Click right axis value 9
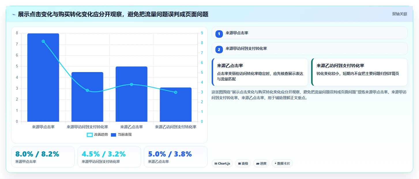 tap(202, 33)
